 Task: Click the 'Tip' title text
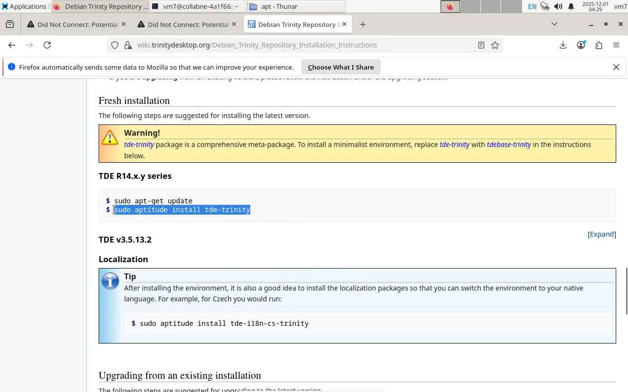[x=130, y=276]
